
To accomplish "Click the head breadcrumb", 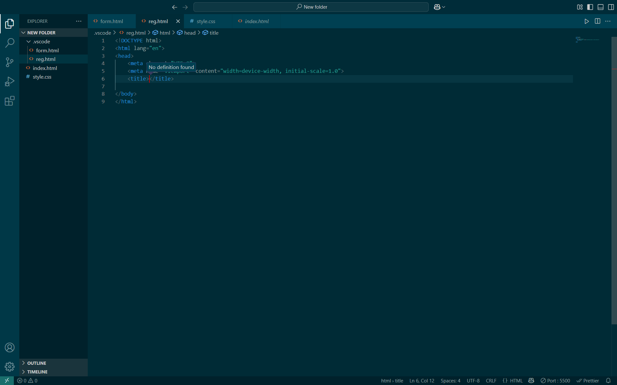I will point(186,33).
